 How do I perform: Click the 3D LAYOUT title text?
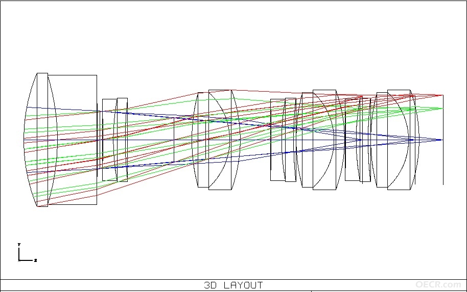coord(233,285)
